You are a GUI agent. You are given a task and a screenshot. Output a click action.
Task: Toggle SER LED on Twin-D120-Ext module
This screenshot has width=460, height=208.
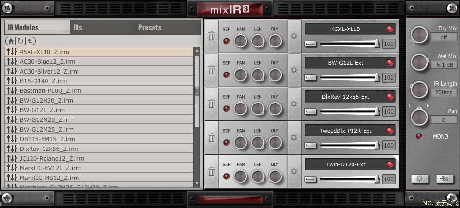[227, 177]
